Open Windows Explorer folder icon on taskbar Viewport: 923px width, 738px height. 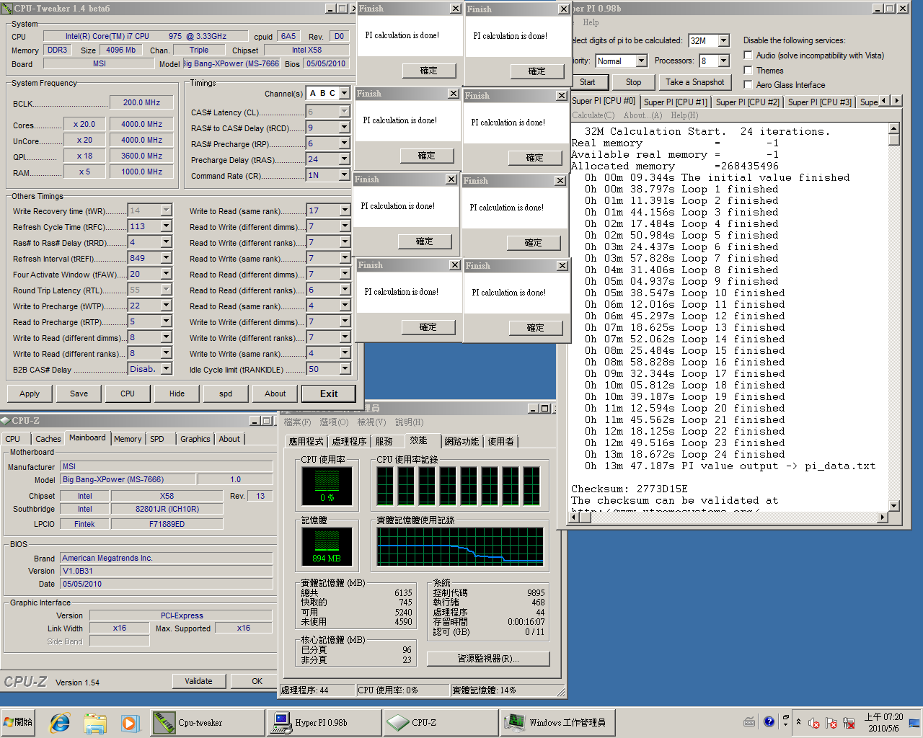click(x=94, y=722)
